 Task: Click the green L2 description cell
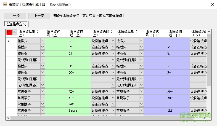(79, 47)
